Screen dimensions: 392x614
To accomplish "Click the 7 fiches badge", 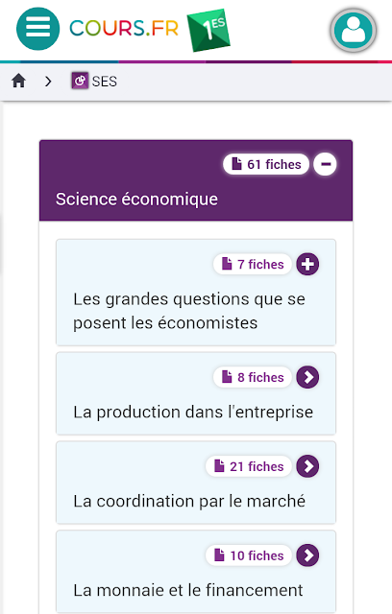I will [253, 265].
